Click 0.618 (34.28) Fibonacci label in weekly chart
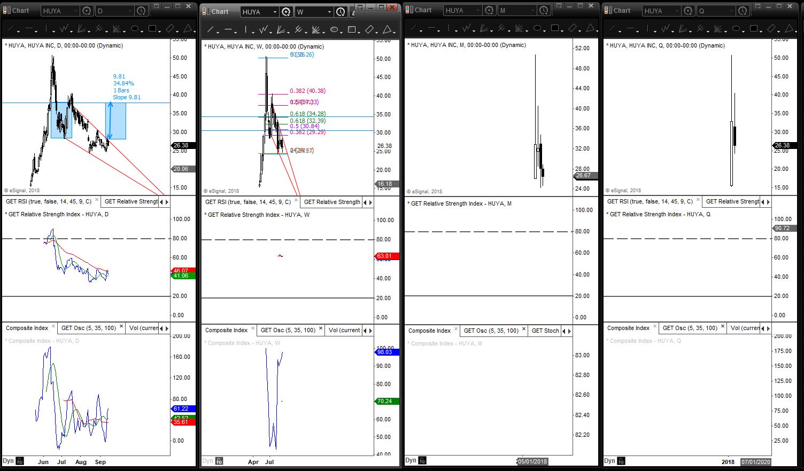 point(307,114)
